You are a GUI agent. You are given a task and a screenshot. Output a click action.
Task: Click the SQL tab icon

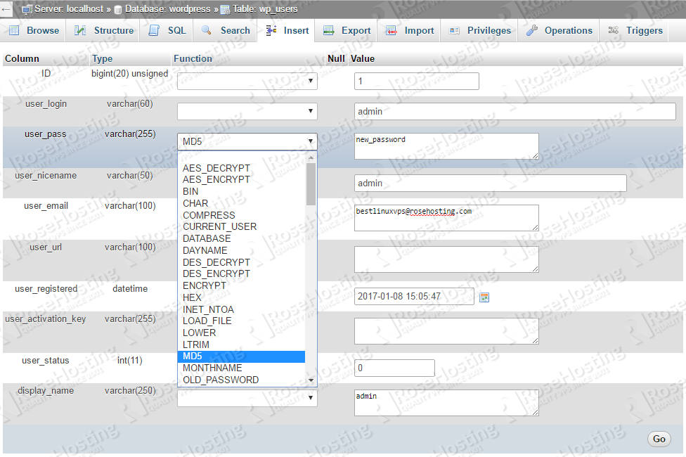point(154,30)
